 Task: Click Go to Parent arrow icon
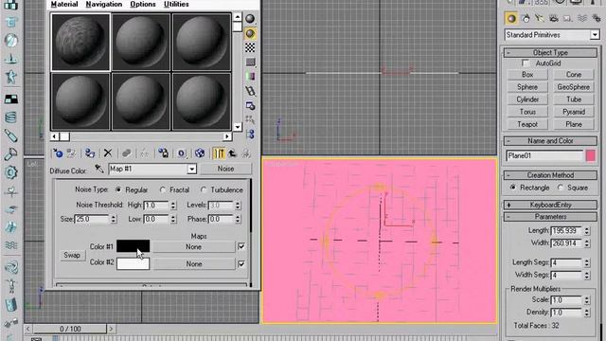pos(232,153)
